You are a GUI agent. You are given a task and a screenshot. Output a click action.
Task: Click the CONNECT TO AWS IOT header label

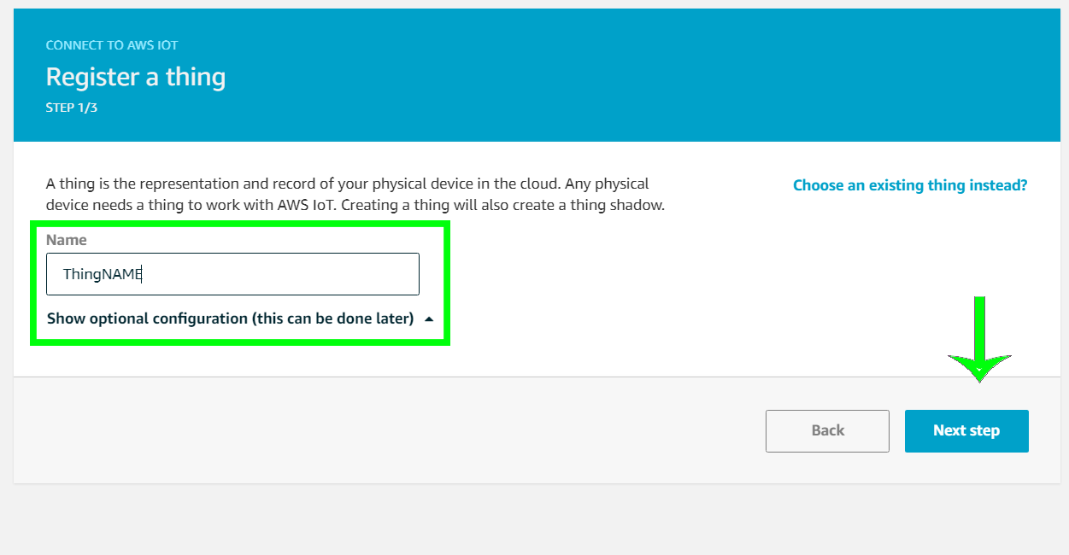(112, 45)
